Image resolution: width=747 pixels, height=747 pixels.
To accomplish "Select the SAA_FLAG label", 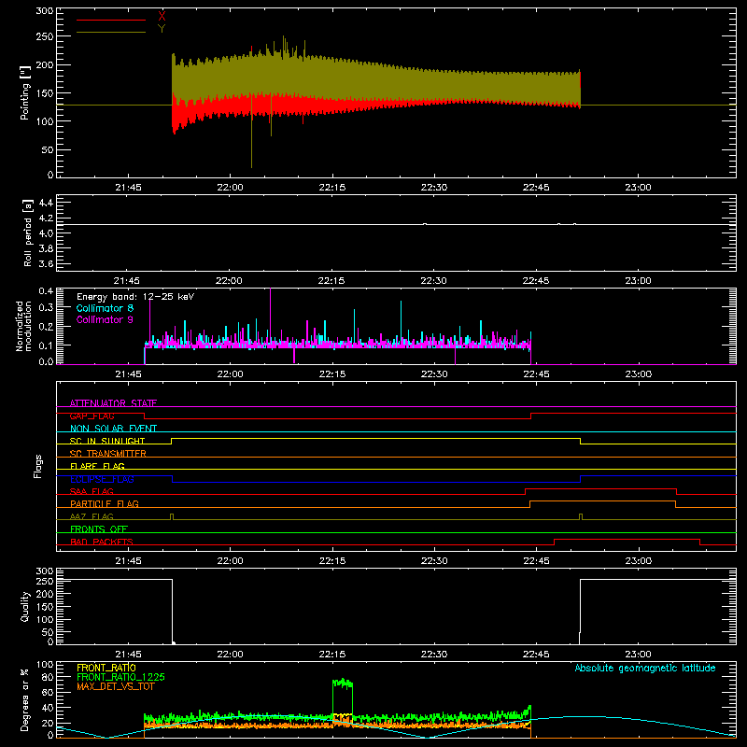I will (x=92, y=491).
